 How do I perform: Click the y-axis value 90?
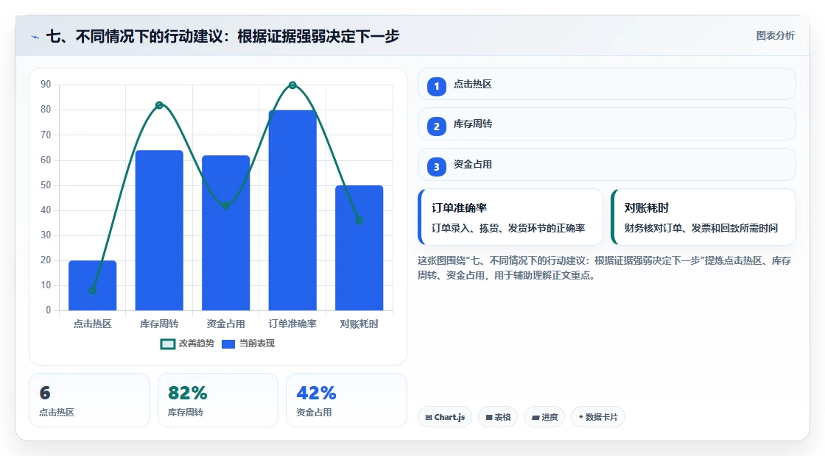click(46, 85)
